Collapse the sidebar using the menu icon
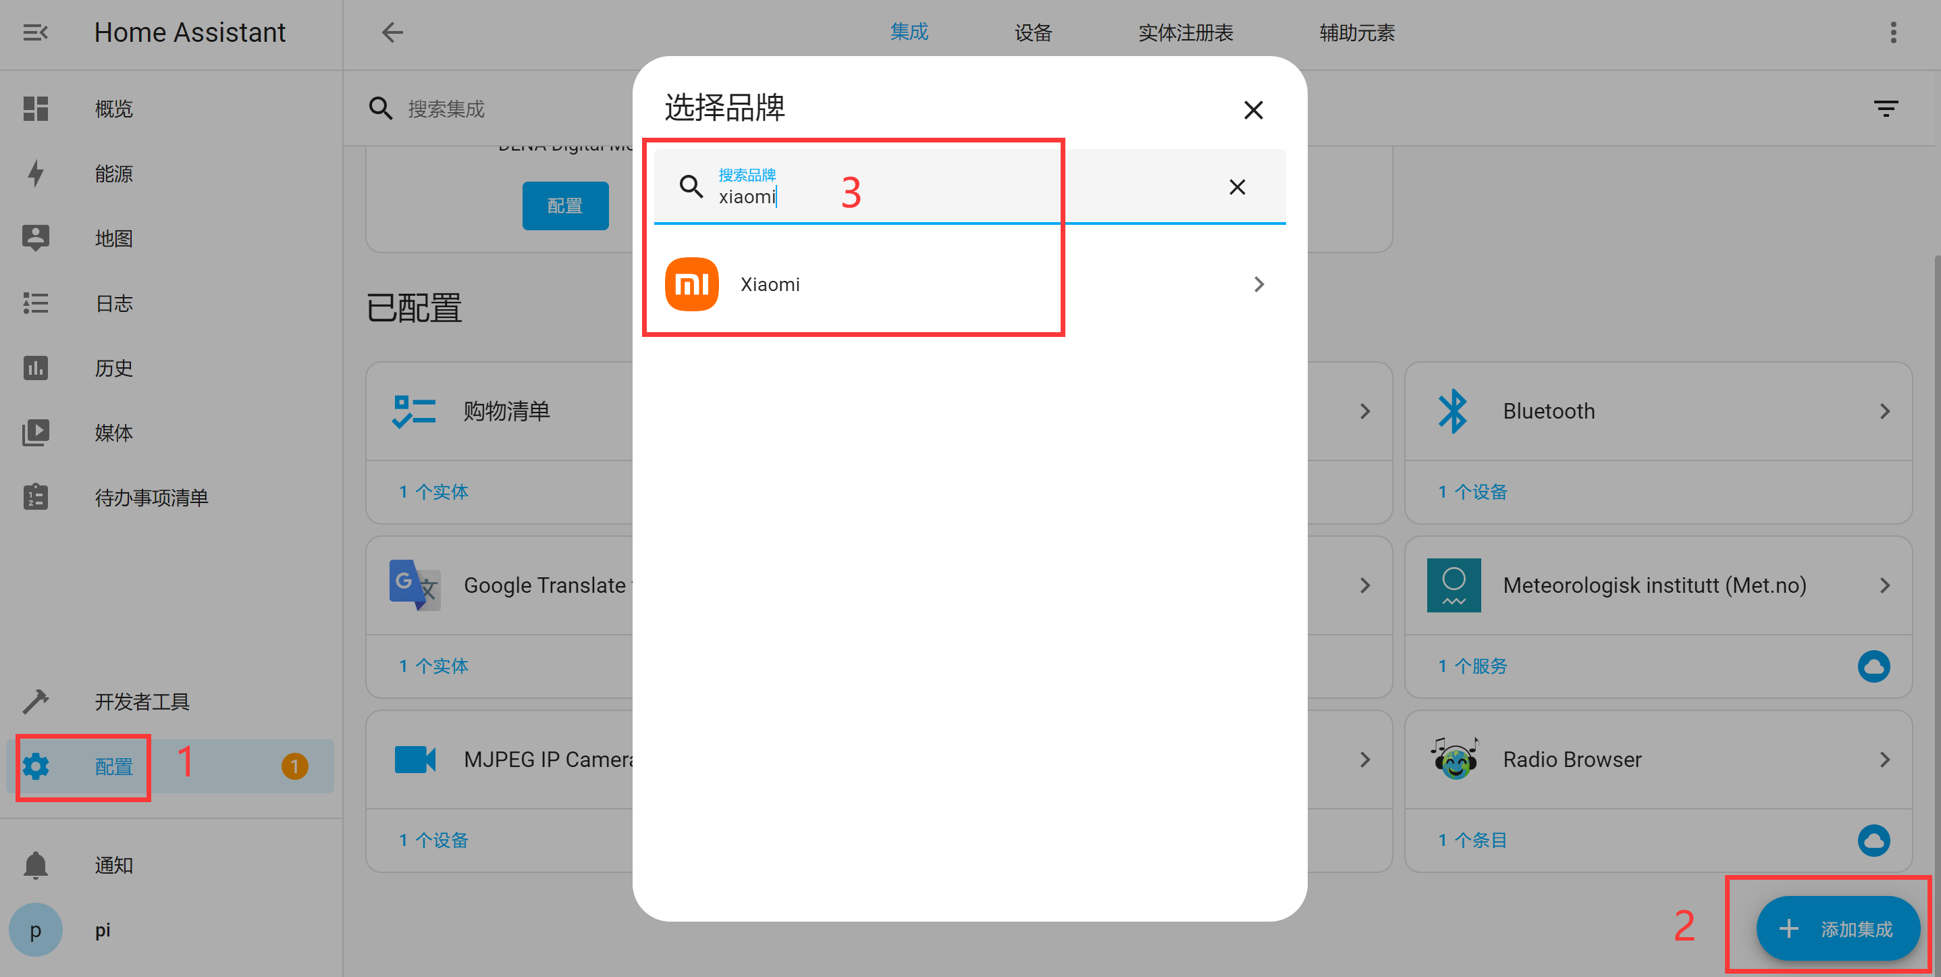This screenshot has width=1941, height=977. click(35, 32)
